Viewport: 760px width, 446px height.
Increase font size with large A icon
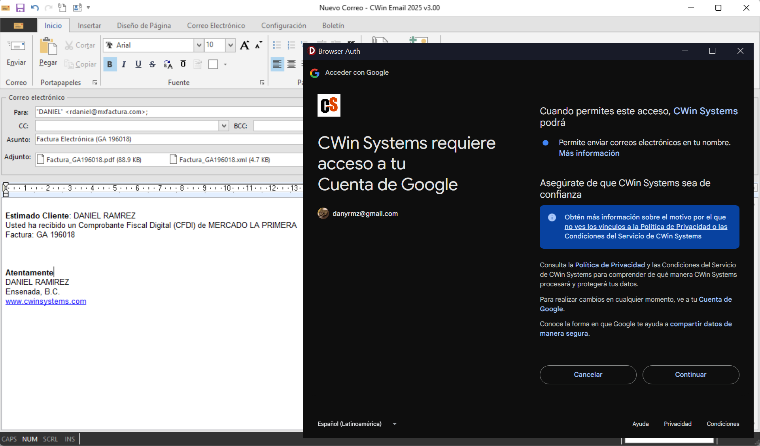click(x=245, y=45)
